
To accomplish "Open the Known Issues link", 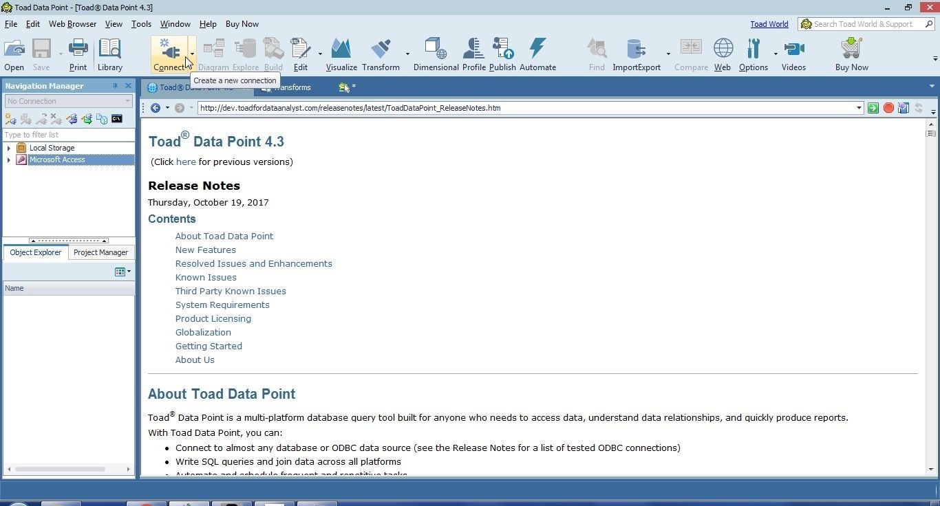I will coord(206,277).
